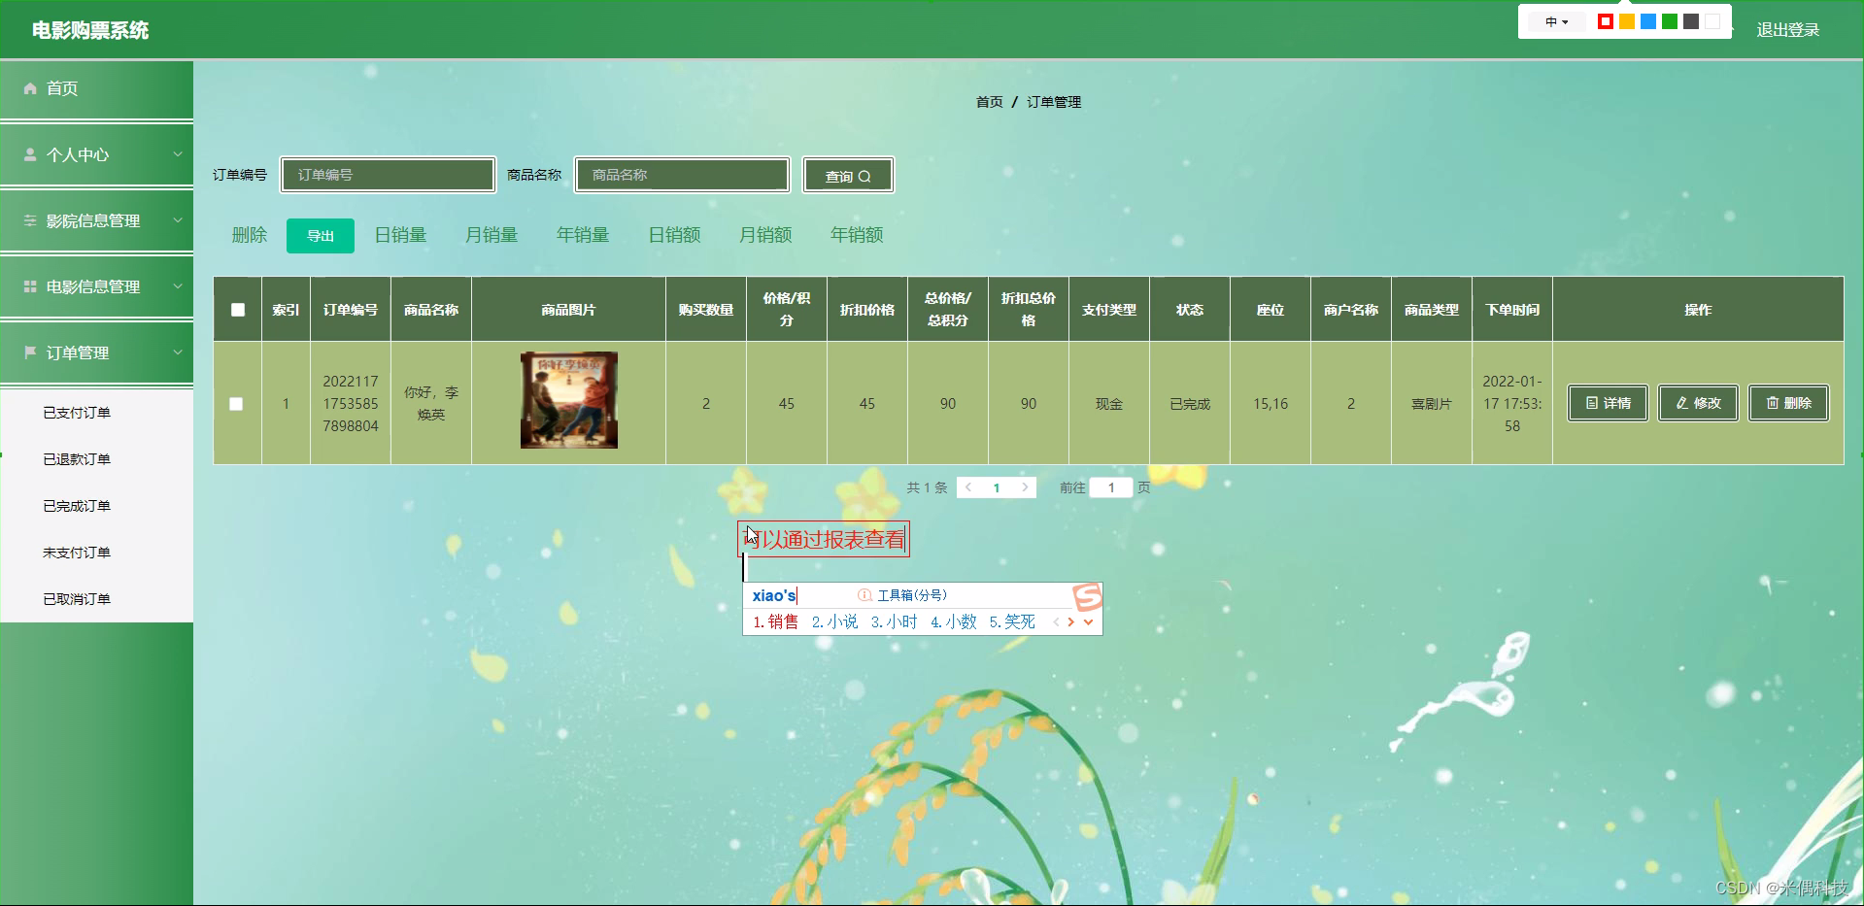Open the 中 language dropdown
The height and width of the screenshot is (906, 1864).
[1557, 21]
